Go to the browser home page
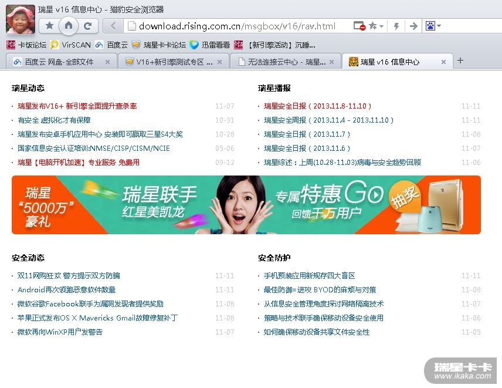This screenshot has height=388, width=502. tap(69, 25)
